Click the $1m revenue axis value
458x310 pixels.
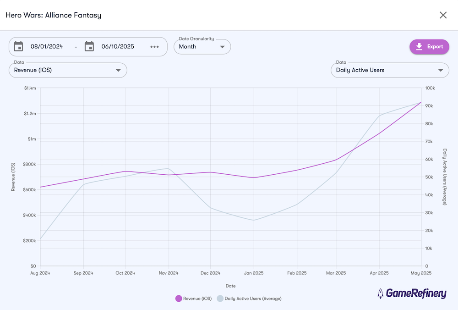(x=32, y=139)
